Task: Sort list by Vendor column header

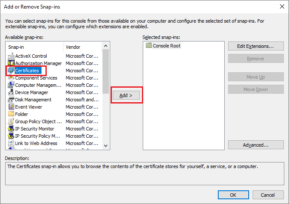Action: click(x=81, y=47)
